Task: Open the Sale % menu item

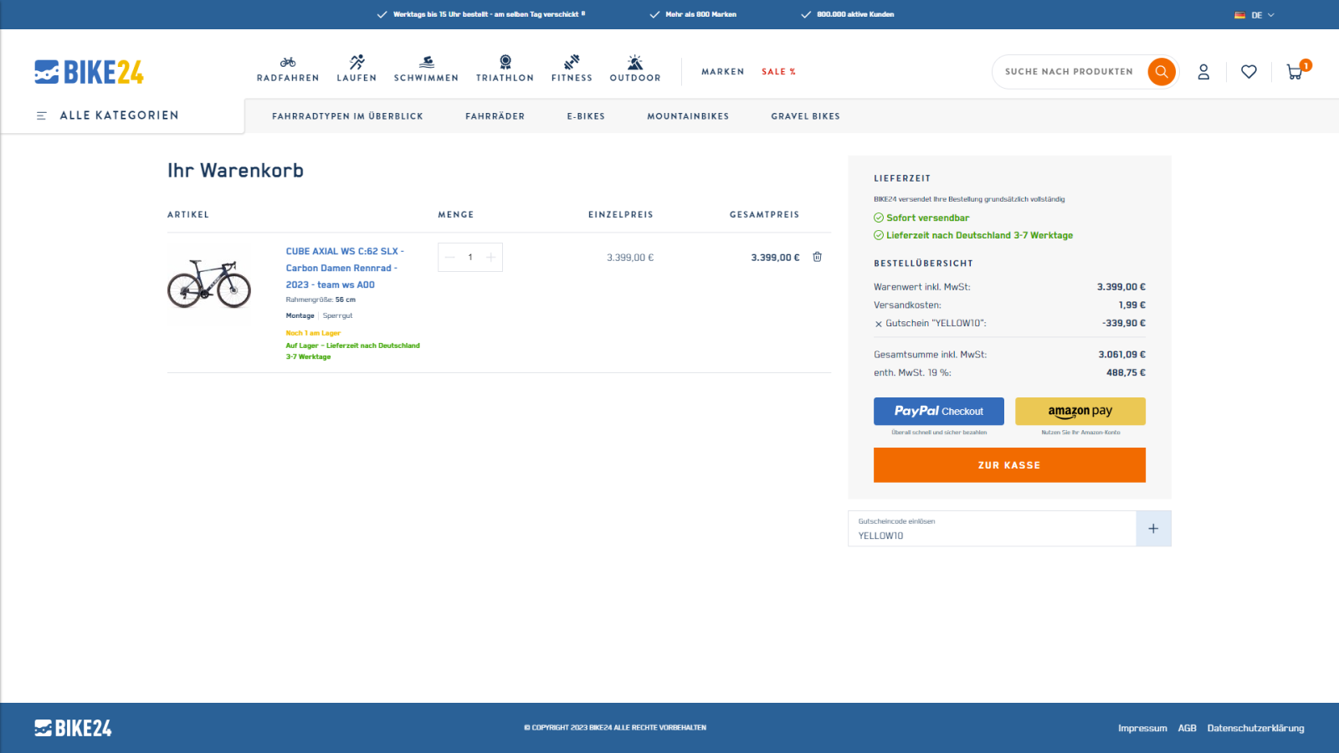Action: coord(778,72)
